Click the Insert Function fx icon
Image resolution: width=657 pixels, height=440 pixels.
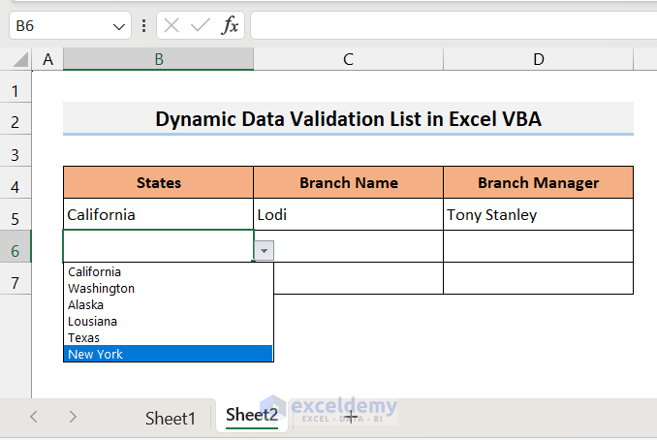[x=230, y=26]
